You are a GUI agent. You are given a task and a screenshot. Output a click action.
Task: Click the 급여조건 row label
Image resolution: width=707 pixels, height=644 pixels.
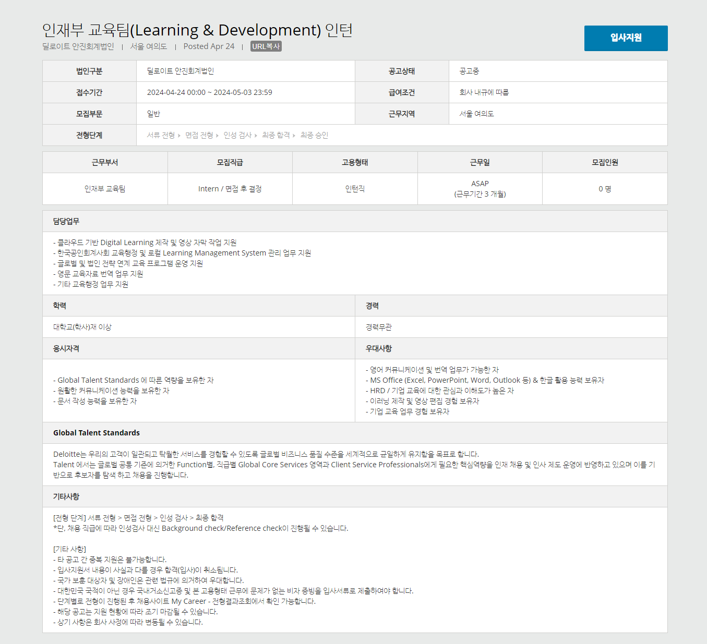click(x=402, y=92)
